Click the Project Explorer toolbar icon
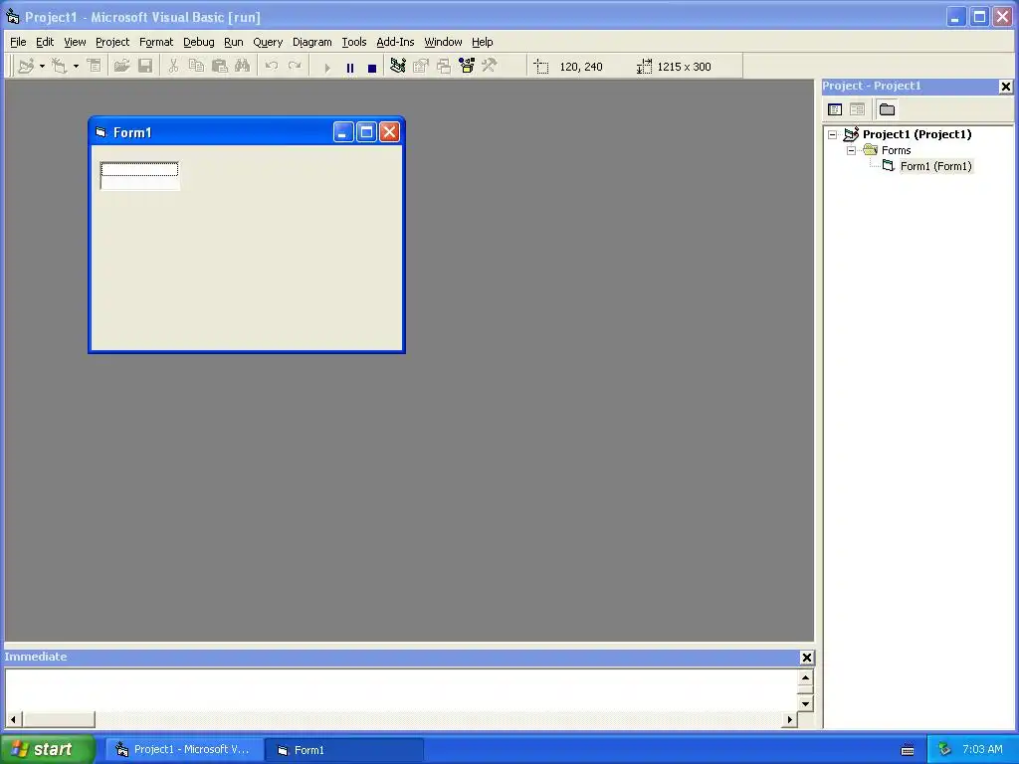1019x764 pixels. click(398, 67)
